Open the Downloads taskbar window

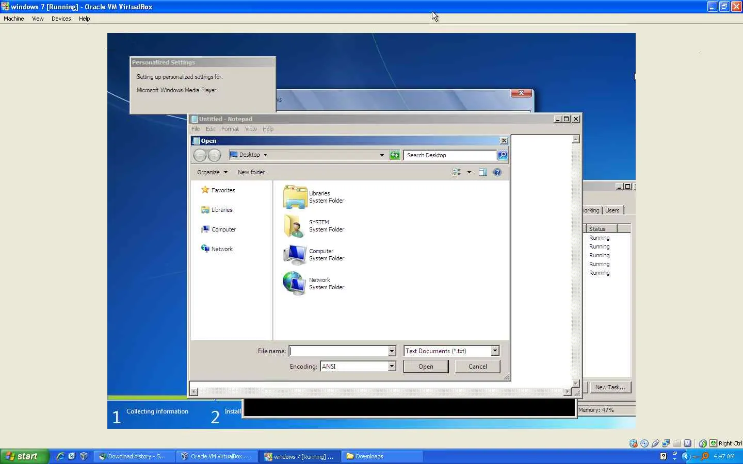tap(382, 456)
